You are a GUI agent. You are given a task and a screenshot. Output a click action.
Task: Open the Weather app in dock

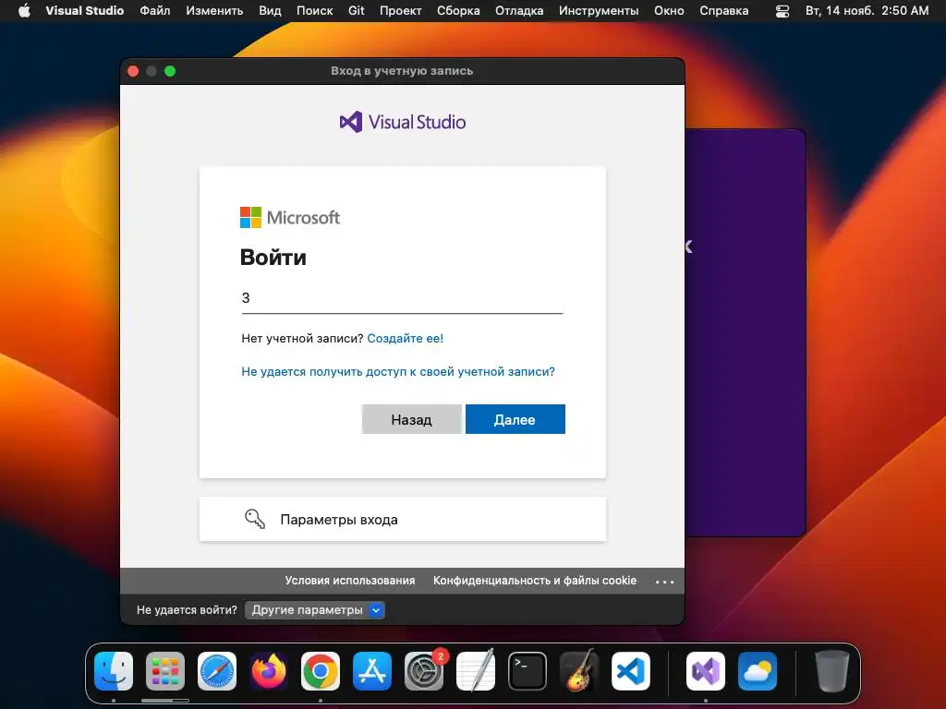click(x=758, y=671)
